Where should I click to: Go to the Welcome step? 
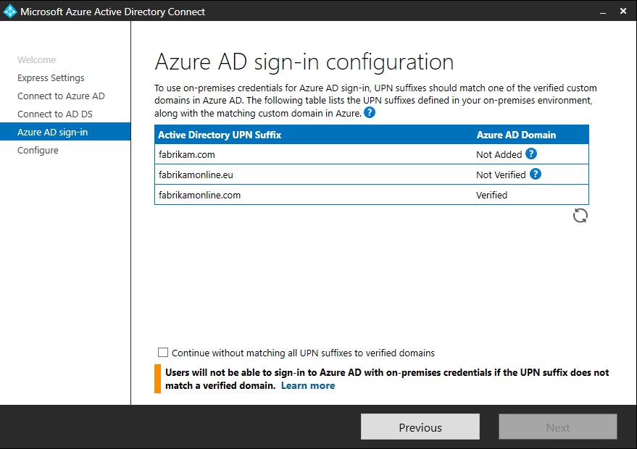[36, 60]
